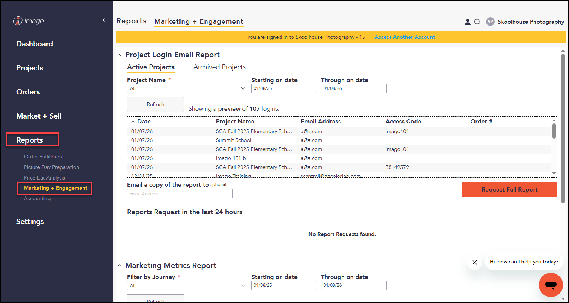
Task: Select the Active Projects tab
Action: click(151, 67)
